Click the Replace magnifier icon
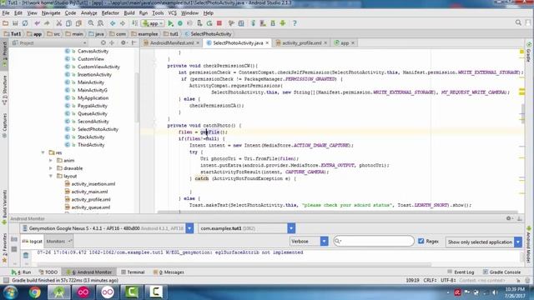This screenshot has height=300, width=534. (x=100, y=23)
